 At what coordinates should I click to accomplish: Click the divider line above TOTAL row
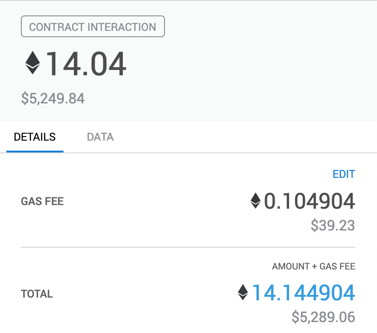[x=188, y=247]
